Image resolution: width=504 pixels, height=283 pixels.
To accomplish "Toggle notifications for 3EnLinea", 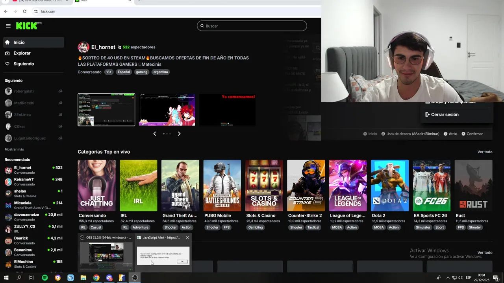I will coord(60,115).
